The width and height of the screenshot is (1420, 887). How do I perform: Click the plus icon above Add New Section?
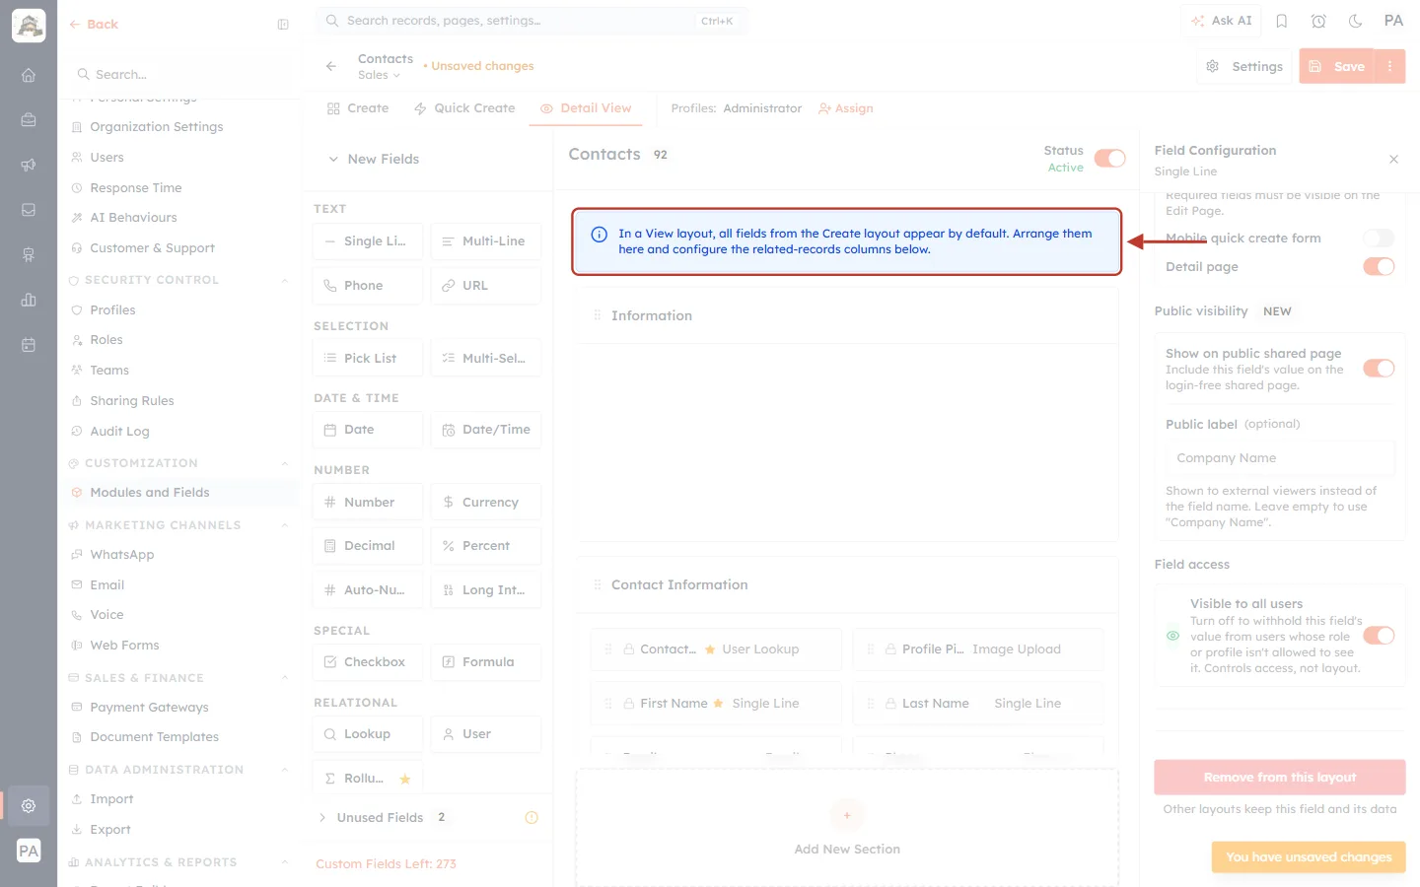pos(847,815)
